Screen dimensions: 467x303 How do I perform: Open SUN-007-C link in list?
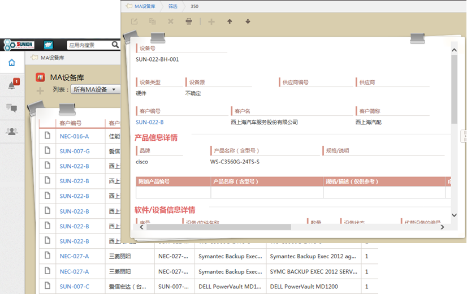(75, 287)
